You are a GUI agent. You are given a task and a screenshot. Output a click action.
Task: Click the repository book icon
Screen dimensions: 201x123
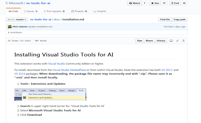(x=7, y=3)
